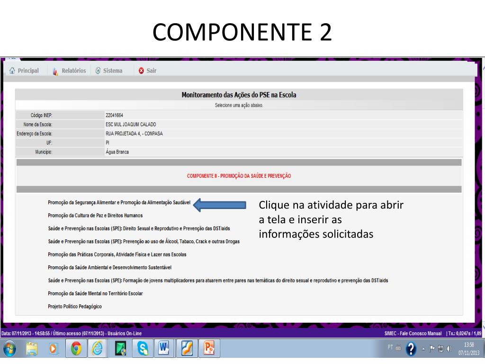The width and height of the screenshot is (485, 364).
Task: Open the Manual link in footer
Action: [x=434, y=333]
